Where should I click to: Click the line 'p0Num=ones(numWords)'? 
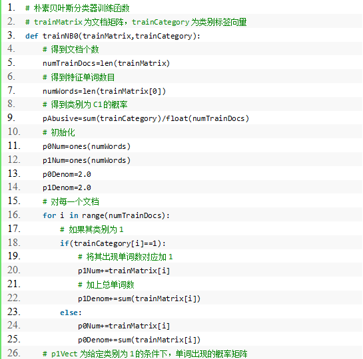(87, 146)
